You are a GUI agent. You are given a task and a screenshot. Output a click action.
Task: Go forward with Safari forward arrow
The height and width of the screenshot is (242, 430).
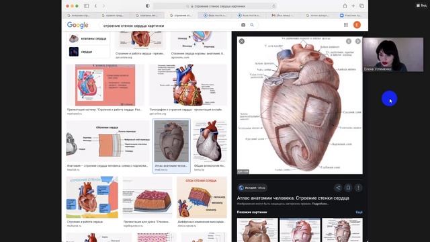tap(103, 6)
